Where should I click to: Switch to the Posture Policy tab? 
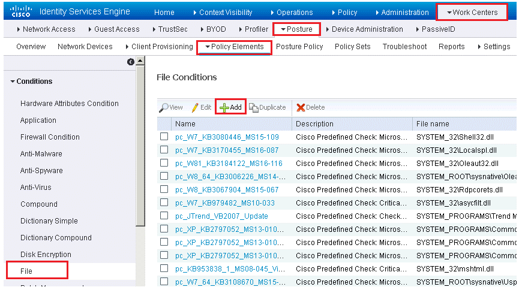(x=299, y=47)
